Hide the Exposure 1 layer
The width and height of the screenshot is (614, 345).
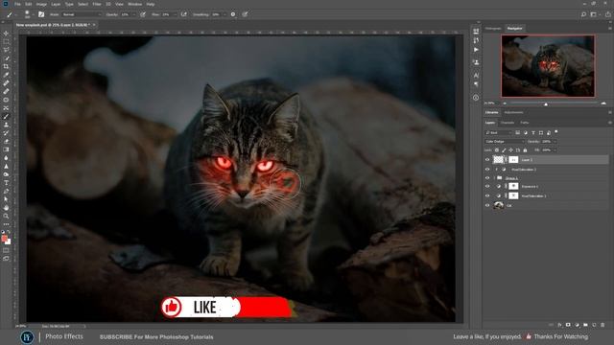pyautogui.click(x=487, y=186)
